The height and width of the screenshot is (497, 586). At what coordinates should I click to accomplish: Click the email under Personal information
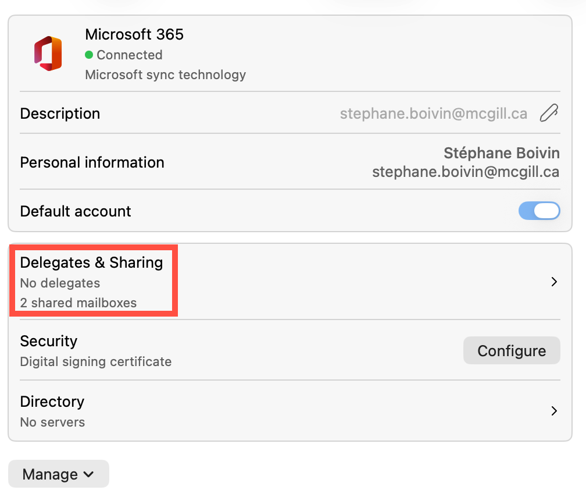point(466,172)
